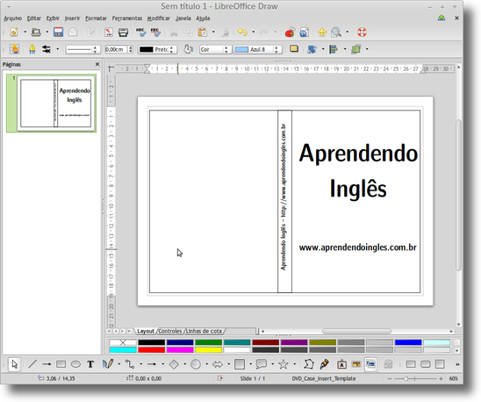
Task: Switch to the Layout layer tab
Action: point(146,331)
